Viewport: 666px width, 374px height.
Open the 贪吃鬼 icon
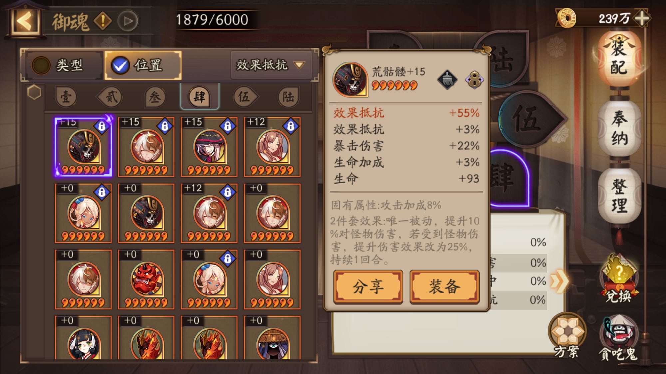click(x=618, y=338)
